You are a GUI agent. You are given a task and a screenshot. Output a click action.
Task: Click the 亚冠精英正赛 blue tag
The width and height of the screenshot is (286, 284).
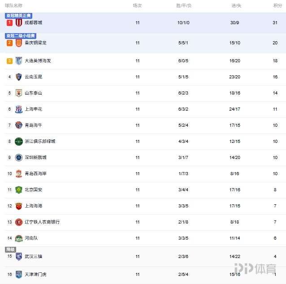(19, 16)
